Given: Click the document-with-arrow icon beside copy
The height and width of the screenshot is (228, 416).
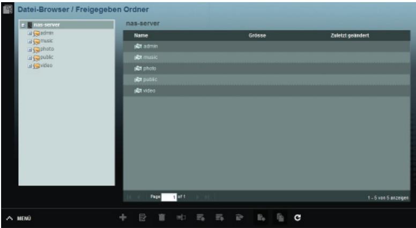Looking at the screenshot, I should pyautogui.click(x=261, y=218).
